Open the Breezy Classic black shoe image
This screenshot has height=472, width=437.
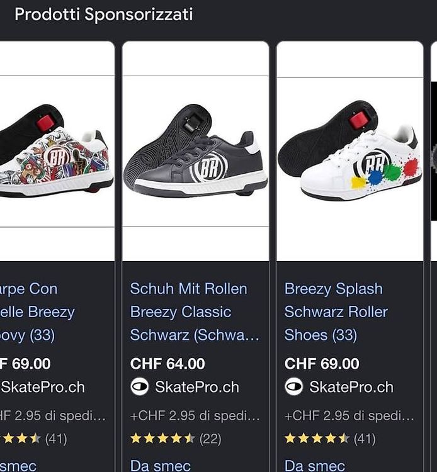point(195,151)
